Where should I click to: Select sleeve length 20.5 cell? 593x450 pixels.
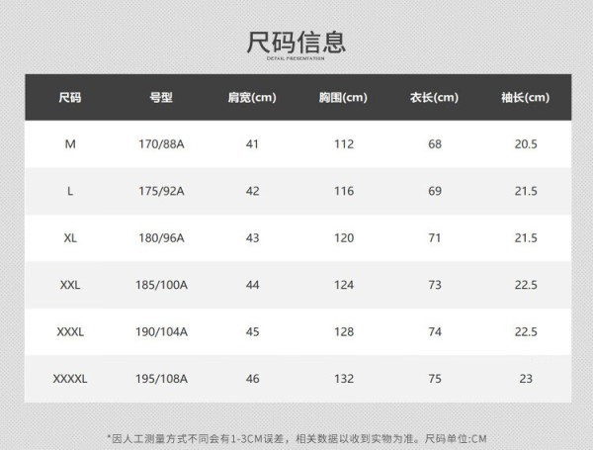[526, 144]
